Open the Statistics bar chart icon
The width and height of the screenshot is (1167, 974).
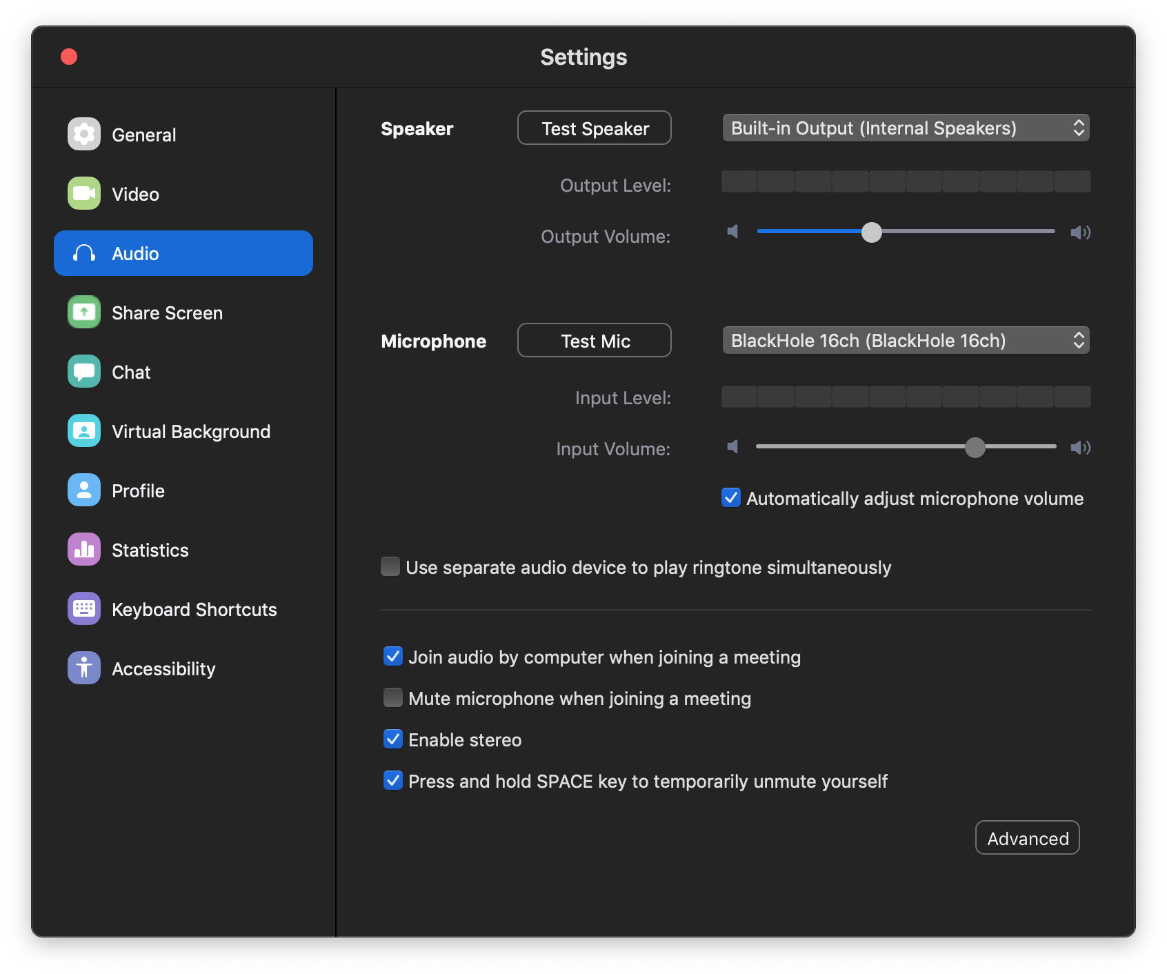click(x=84, y=549)
